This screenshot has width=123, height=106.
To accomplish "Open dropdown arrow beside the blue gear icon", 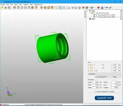I will (104, 8).
